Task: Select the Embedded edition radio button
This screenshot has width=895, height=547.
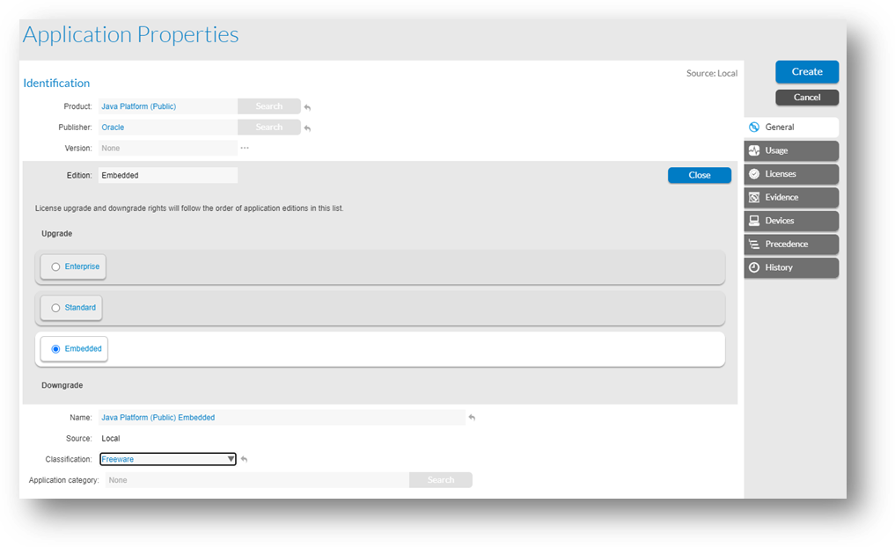Action: 55,349
